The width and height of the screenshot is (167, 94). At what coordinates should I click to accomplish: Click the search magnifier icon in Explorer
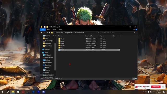(x=135, y=33)
